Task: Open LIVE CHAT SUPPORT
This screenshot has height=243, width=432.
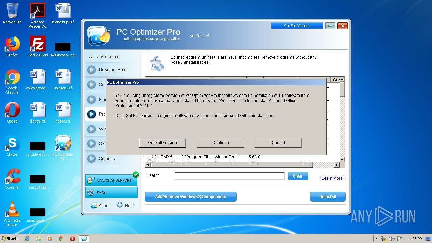Action: [x=111, y=180]
